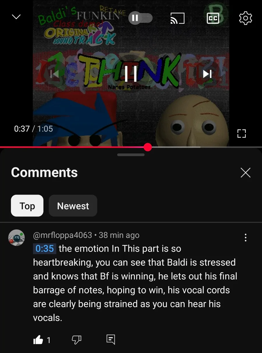Image resolution: width=262 pixels, height=353 pixels.
Task: Skip to the next video
Action: click(207, 74)
